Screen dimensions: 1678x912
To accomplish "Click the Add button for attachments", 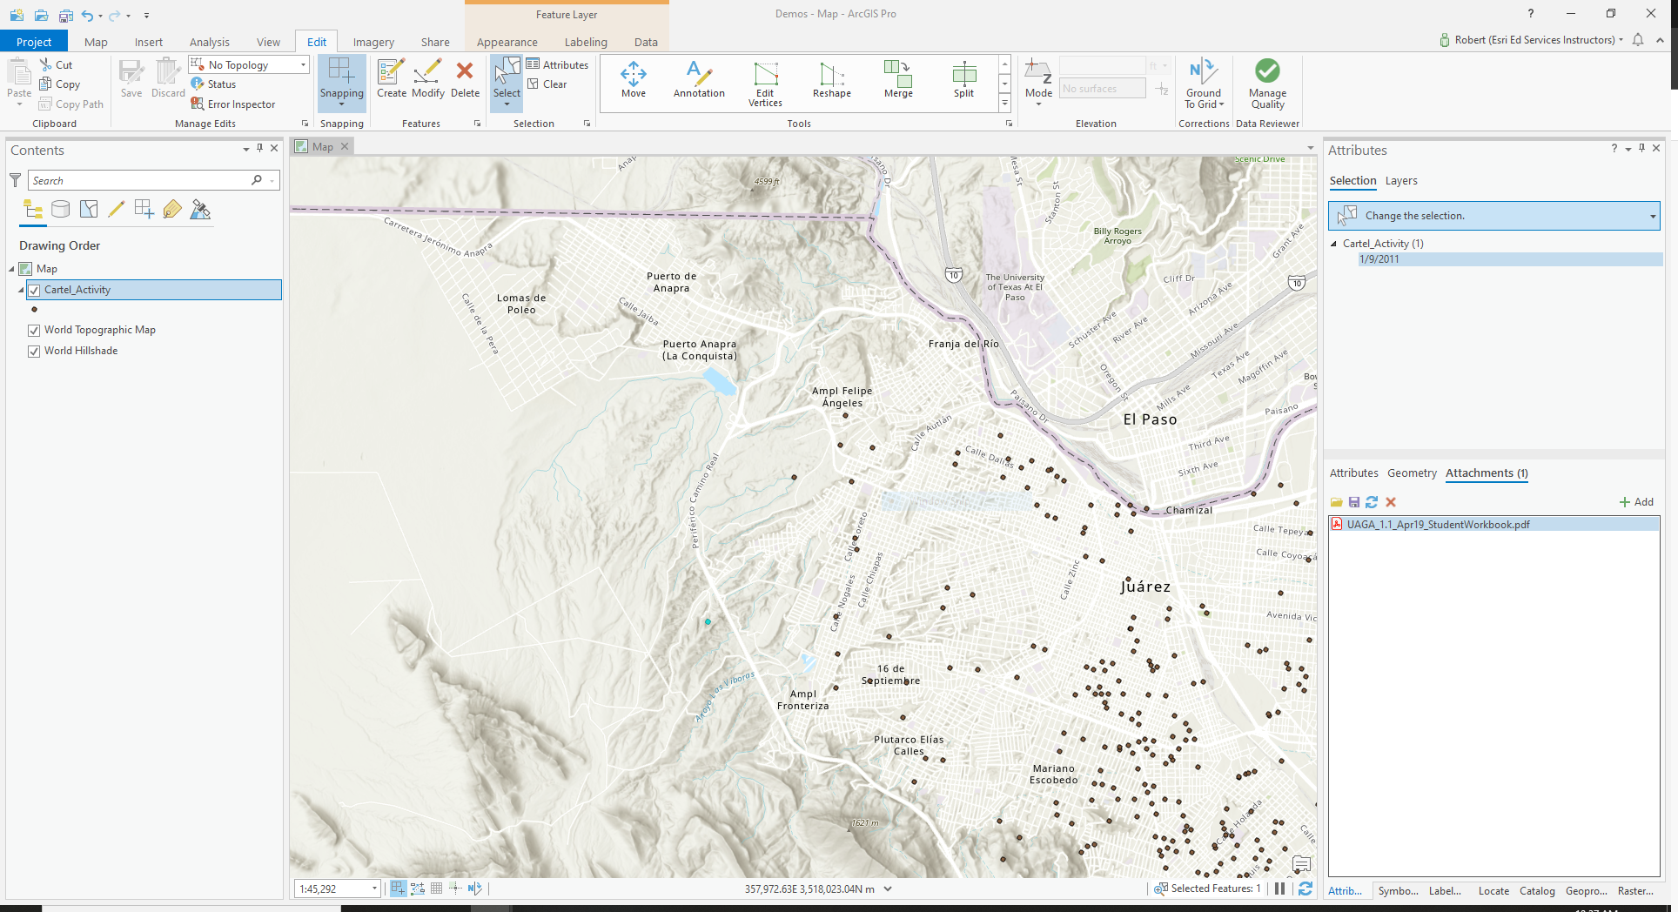I will pyautogui.click(x=1636, y=502).
